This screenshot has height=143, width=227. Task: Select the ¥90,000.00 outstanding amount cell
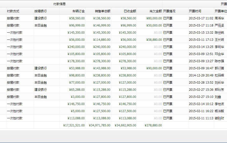click(154, 68)
